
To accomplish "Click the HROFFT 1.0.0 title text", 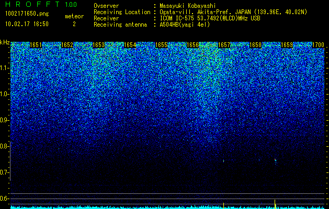I will pos(41,4).
